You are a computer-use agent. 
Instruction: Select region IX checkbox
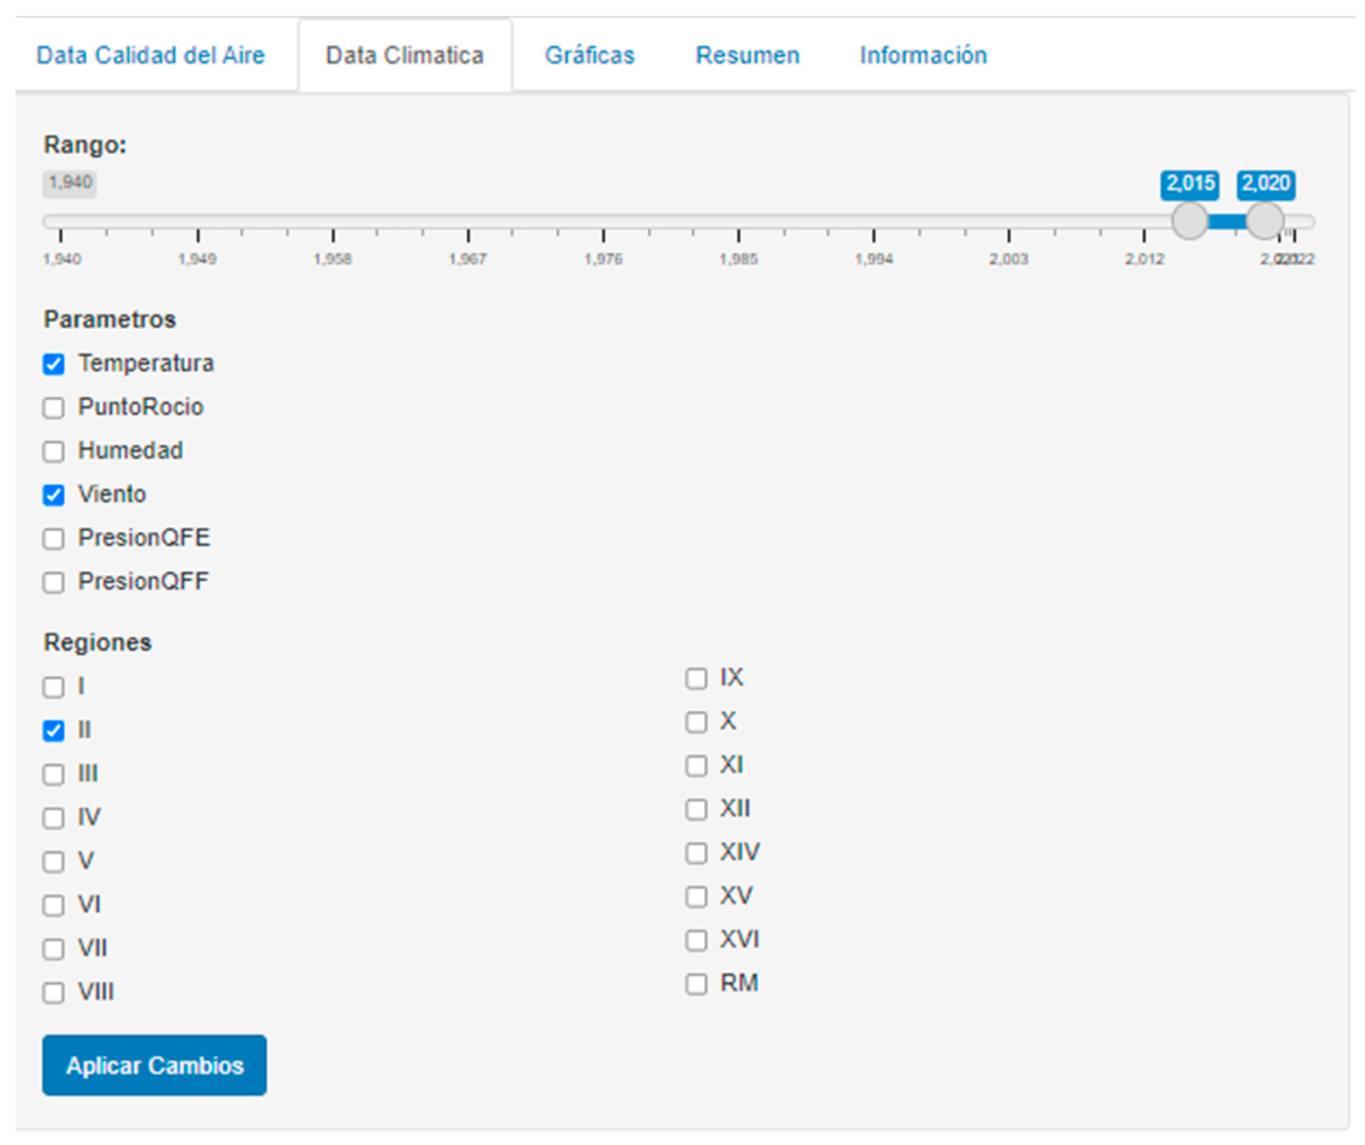(696, 678)
